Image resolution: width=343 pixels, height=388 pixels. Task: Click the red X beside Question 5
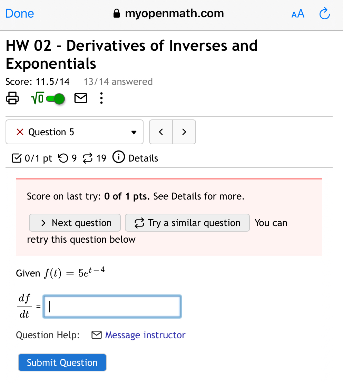tap(19, 132)
